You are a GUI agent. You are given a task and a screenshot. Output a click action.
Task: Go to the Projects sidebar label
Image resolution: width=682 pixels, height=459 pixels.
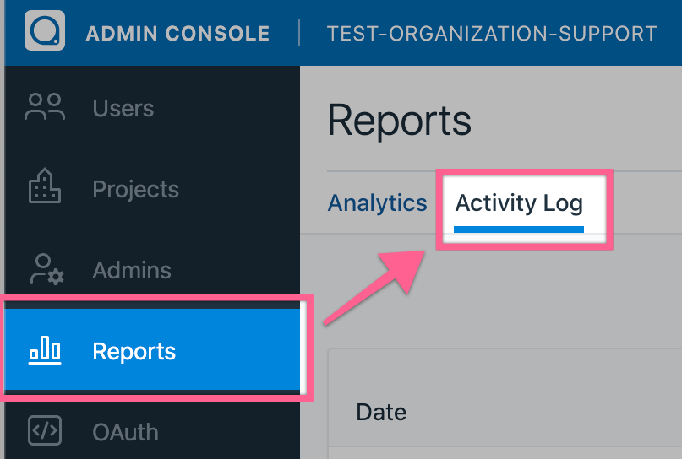click(135, 189)
